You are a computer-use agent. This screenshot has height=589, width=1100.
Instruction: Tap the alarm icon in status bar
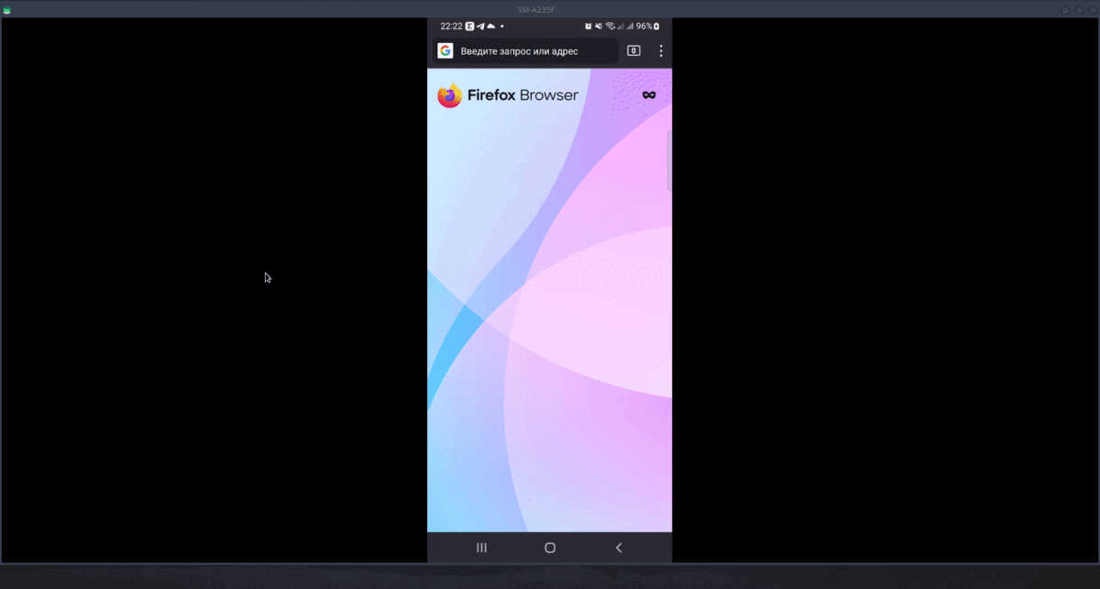click(588, 27)
